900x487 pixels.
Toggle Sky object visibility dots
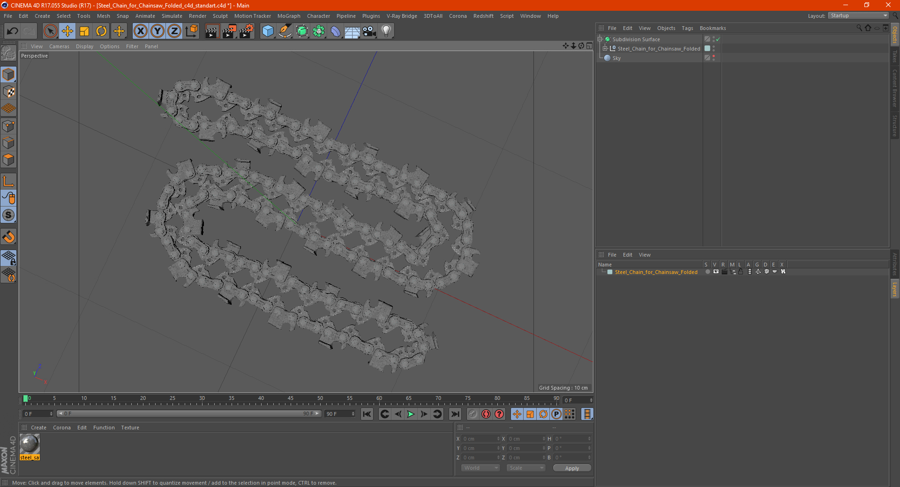713,58
